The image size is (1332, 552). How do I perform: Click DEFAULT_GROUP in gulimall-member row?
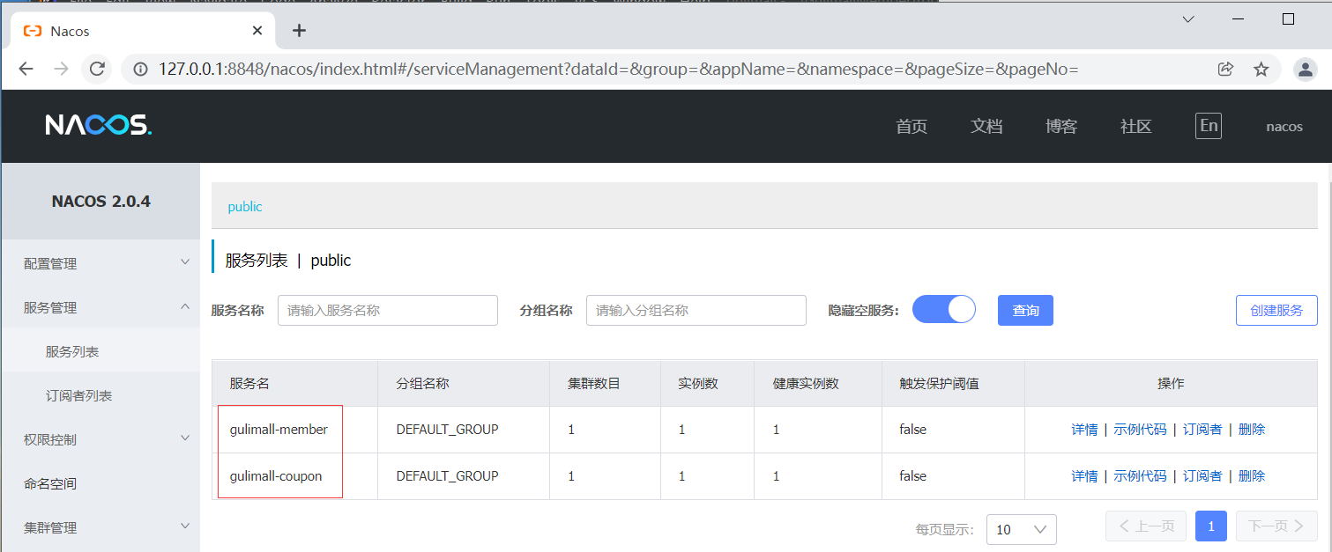coord(447,430)
